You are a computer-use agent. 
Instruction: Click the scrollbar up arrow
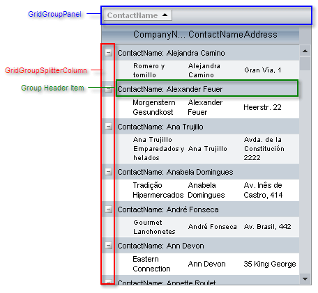pyautogui.click(x=305, y=51)
